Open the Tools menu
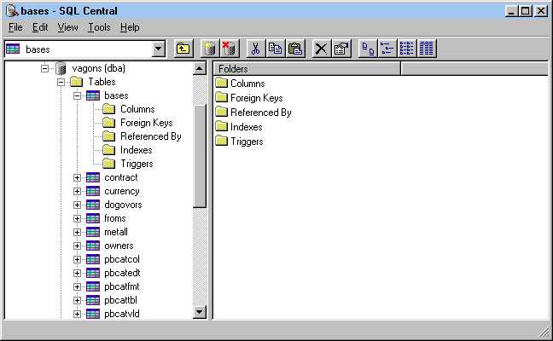The height and width of the screenshot is (341, 553). click(99, 27)
